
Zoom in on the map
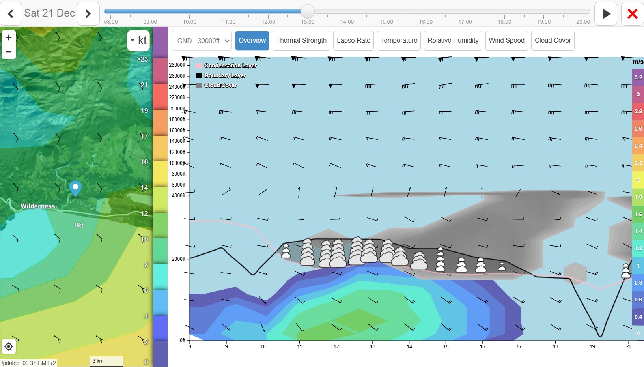click(x=9, y=37)
